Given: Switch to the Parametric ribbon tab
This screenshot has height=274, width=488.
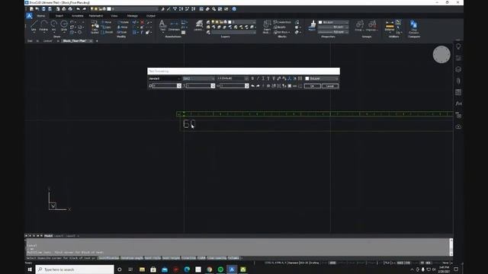Looking at the screenshot, I should [x=96, y=16].
